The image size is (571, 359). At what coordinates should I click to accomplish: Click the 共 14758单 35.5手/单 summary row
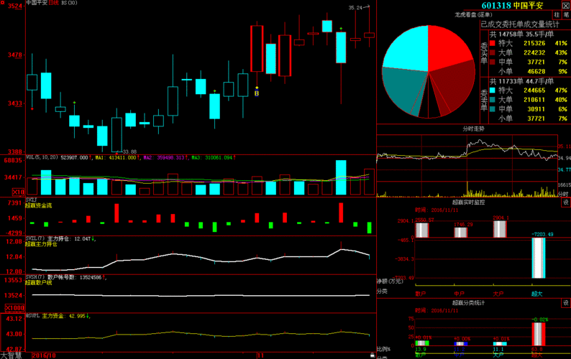pos(521,34)
